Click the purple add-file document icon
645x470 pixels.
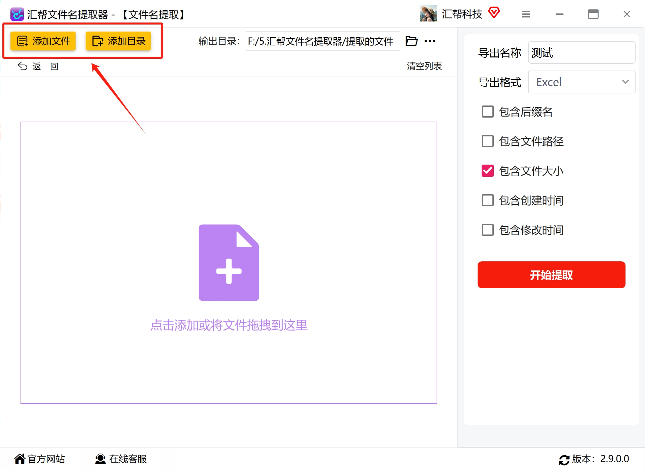(x=229, y=262)
